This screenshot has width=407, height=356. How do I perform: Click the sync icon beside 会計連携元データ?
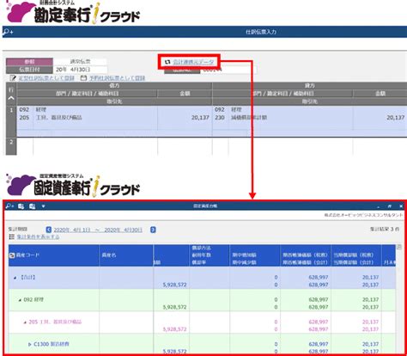point(167,62)
